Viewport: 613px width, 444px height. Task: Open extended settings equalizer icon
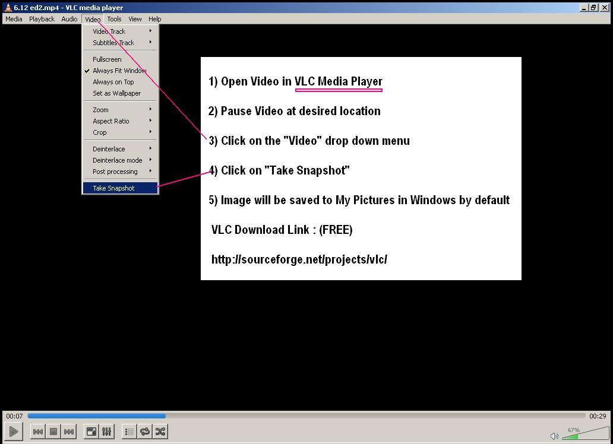[x=107, y=432]
